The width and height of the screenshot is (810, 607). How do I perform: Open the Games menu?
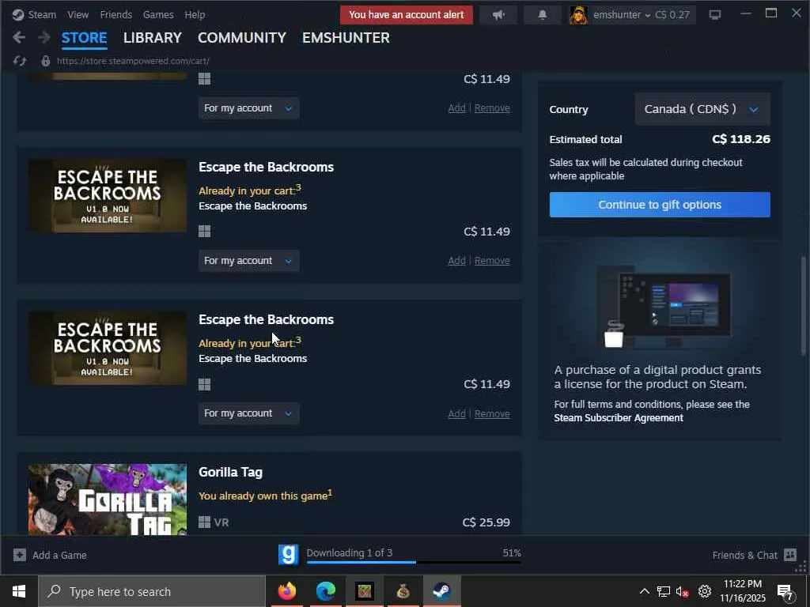[x=158, y=14]
